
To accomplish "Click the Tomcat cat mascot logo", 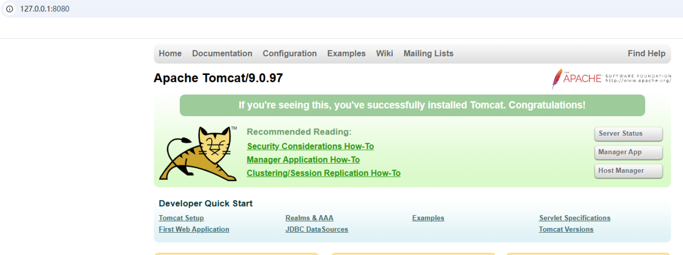I will click(198, 153).
